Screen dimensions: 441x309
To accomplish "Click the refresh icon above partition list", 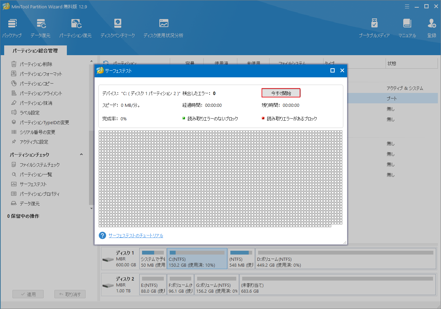I will click(106, 63).
